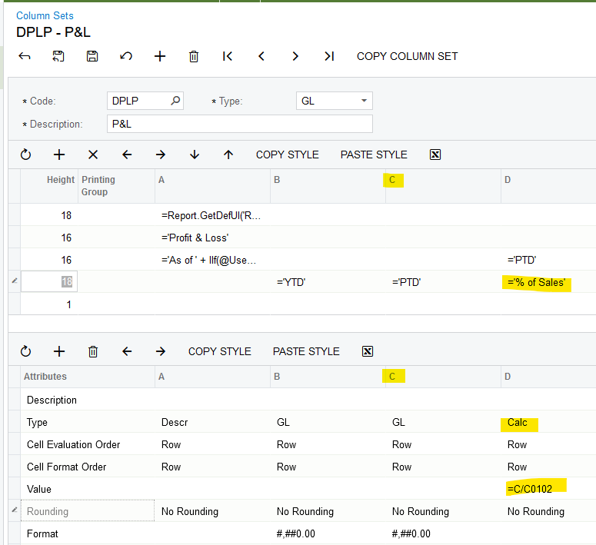This screenshot has height=545, width=596.
Task: Click PASTE STYLE in attributes toolbar
Action: pyautogui.click(x=306, y=351)
